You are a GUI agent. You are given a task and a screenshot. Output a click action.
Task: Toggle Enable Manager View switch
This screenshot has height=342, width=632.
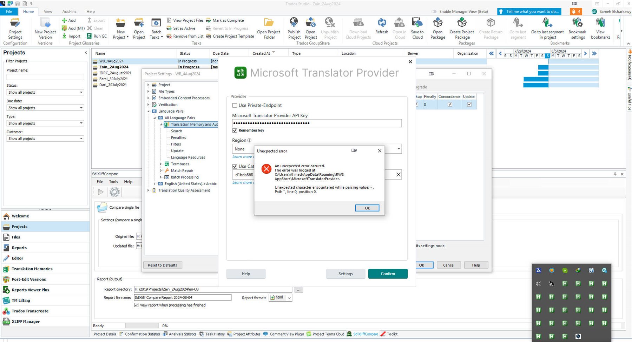click(434, 12)
